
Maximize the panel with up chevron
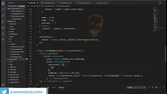(x=160, y=87)
